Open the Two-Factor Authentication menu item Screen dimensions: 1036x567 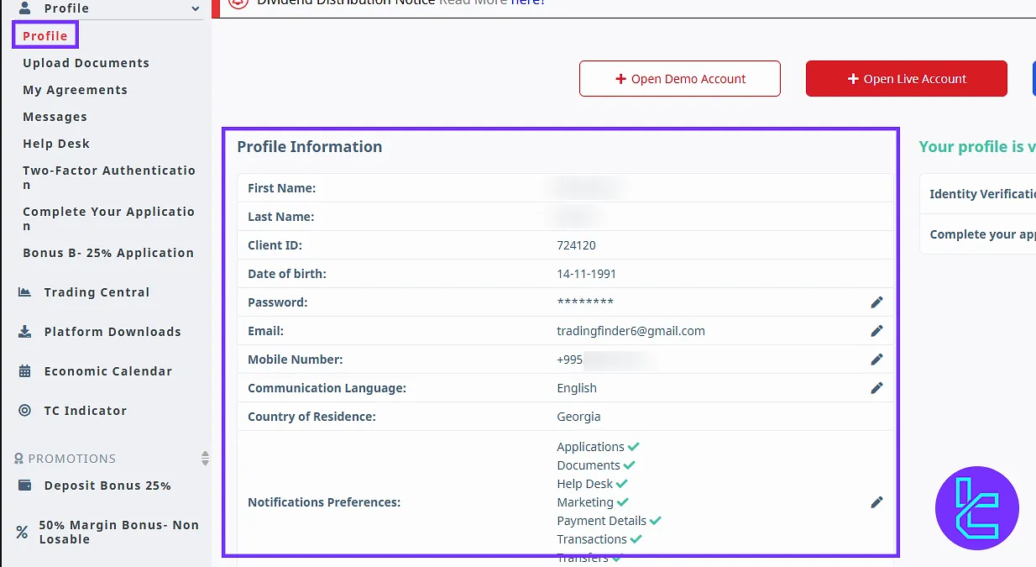(x=108, y=177)
